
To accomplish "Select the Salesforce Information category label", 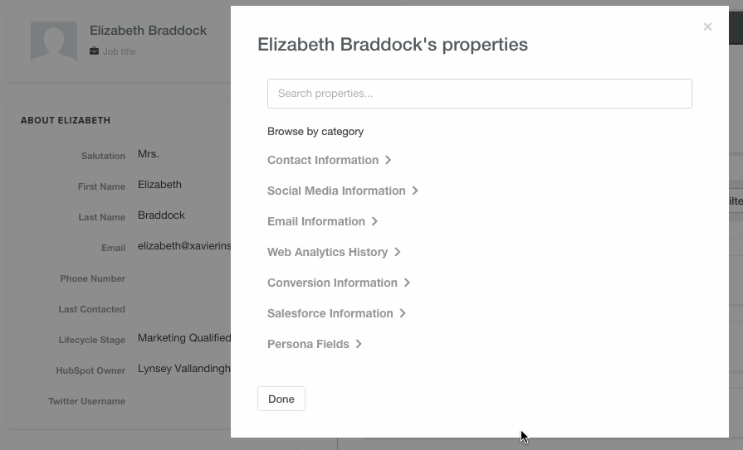I will coord(330,313).
